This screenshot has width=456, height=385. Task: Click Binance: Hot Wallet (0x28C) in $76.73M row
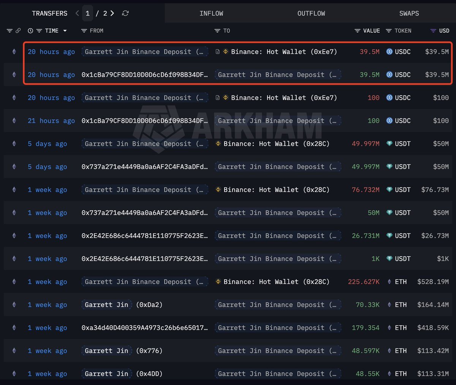click(x=276, y=190)
